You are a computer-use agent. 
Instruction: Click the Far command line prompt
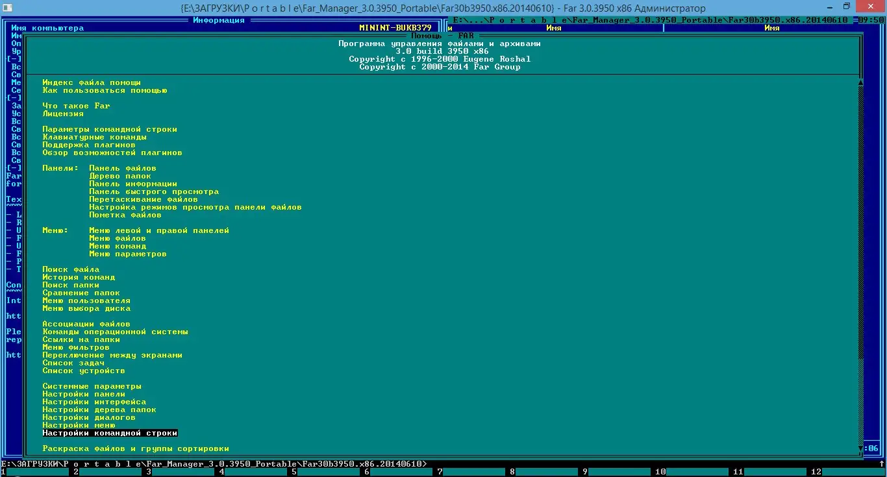click(214, 464)
